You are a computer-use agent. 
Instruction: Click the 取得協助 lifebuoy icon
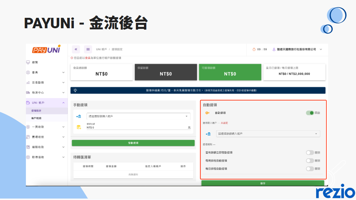tap(28, 157)
